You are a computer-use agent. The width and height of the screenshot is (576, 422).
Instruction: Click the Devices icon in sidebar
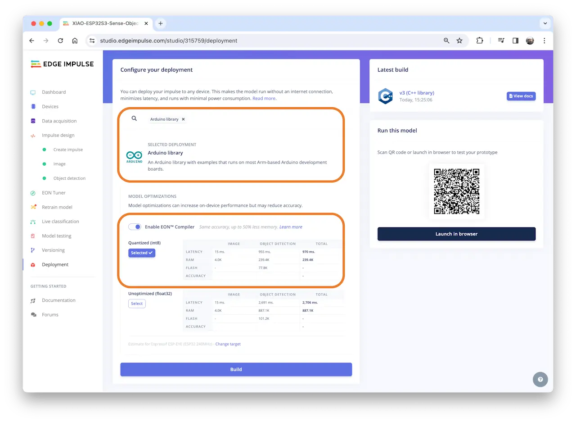33,107
